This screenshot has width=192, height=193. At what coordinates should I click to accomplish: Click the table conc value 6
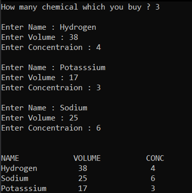[x=153, y=178]
